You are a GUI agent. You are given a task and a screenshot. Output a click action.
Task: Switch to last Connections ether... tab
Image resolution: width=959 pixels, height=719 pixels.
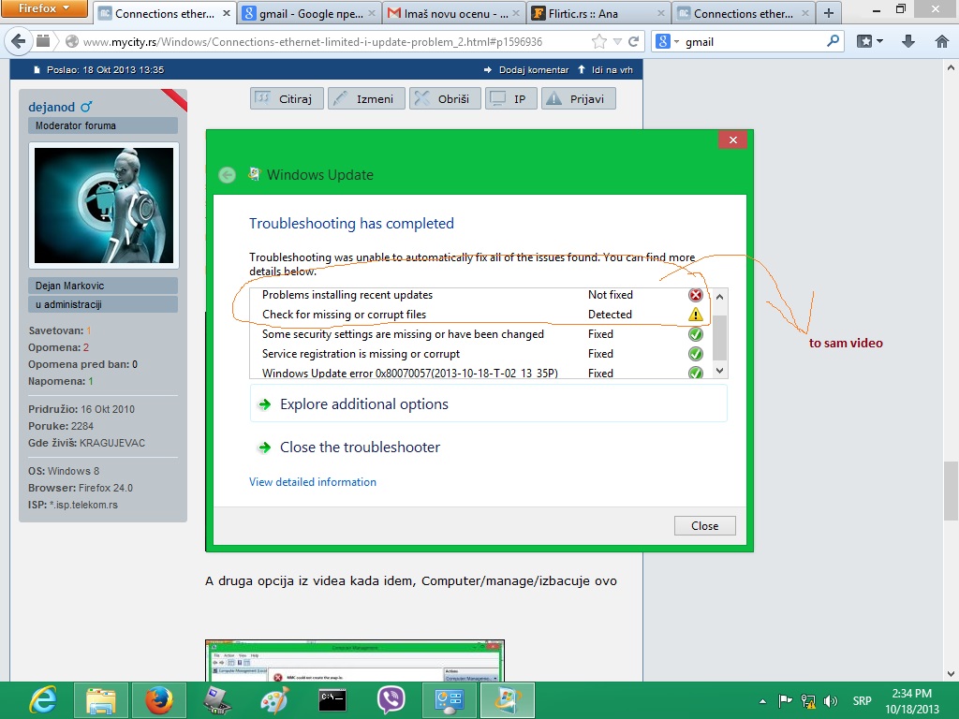743,13
